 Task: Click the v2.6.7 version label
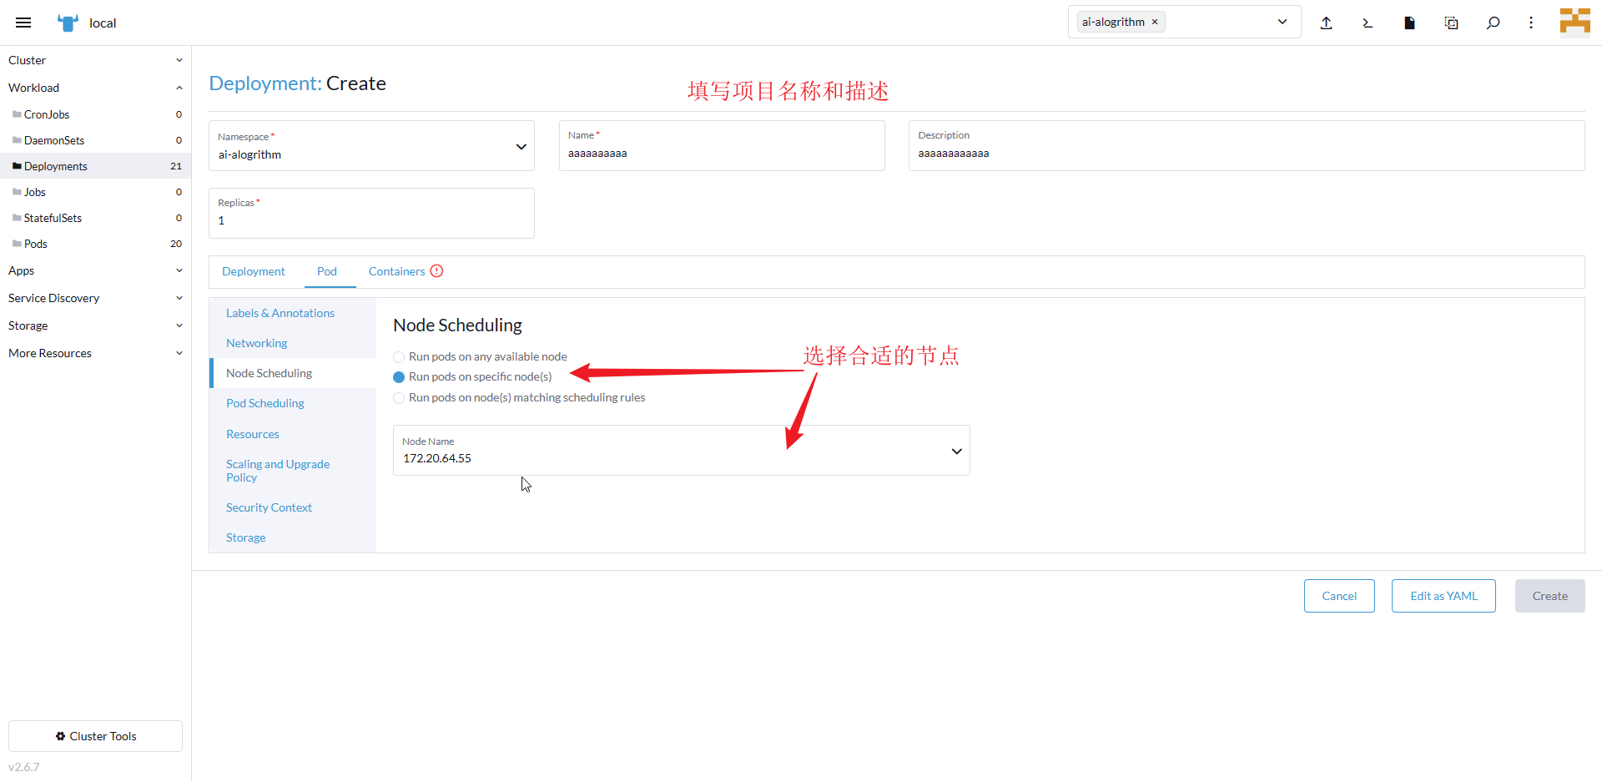tap(24, 767)
